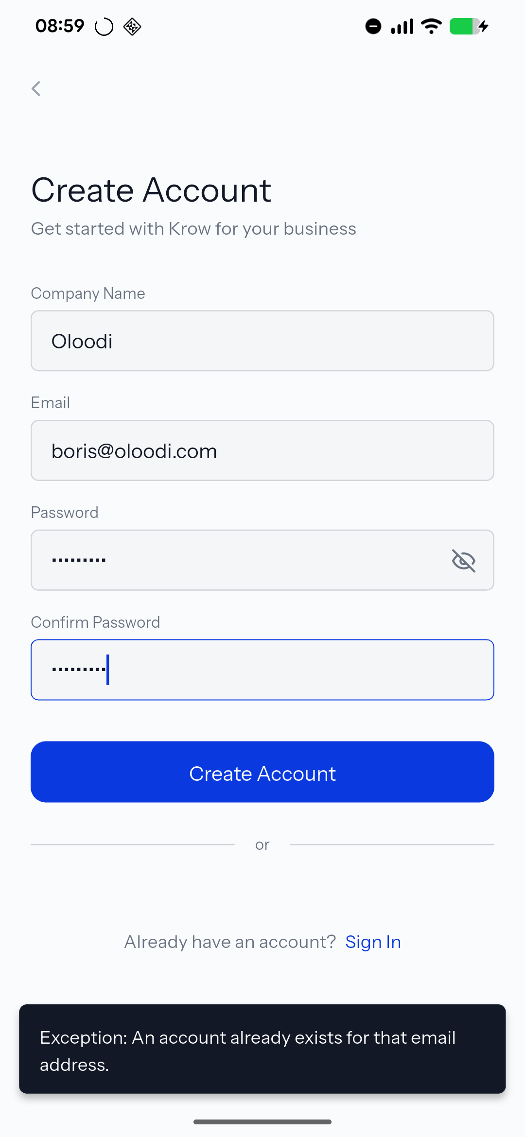525x1137 pixels.
Task: Click inside the Confirm Password field
Action: coord(262,670)
